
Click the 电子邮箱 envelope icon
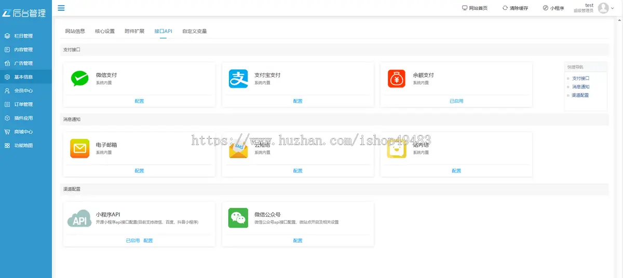click(x=80, y=148)
